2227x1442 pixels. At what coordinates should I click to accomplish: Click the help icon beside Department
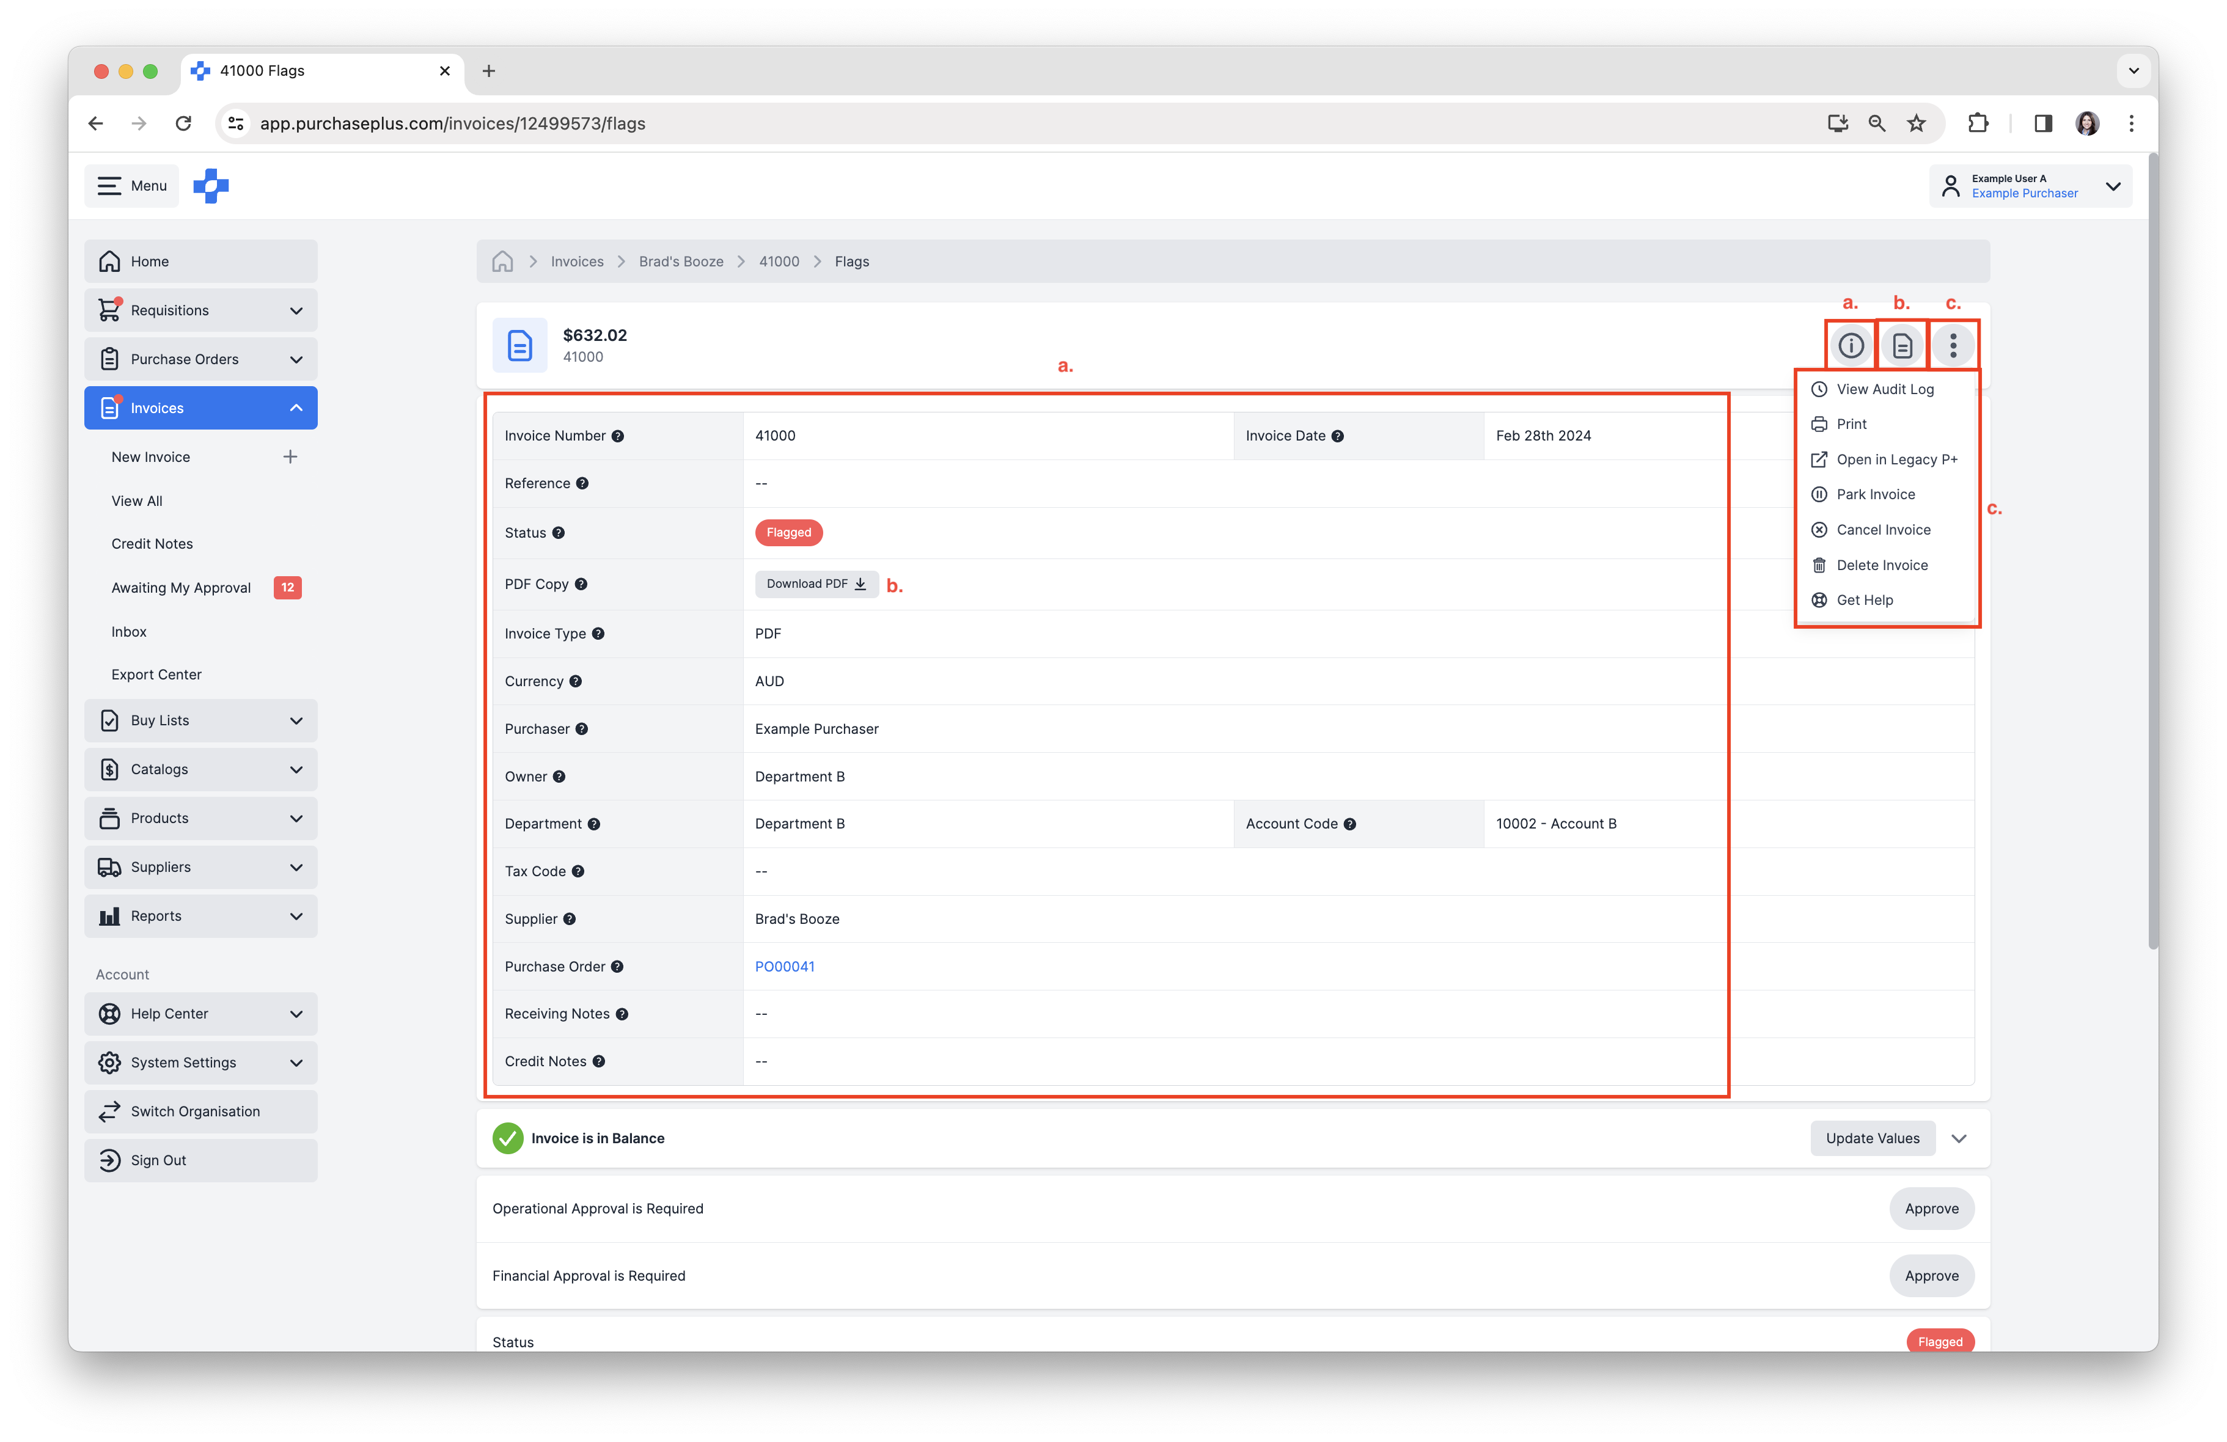(x=593, y=824)
